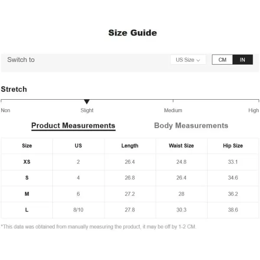The height and width of the screenshot is (260, 260).
Task: Click the Length column header
Action: 130,146
